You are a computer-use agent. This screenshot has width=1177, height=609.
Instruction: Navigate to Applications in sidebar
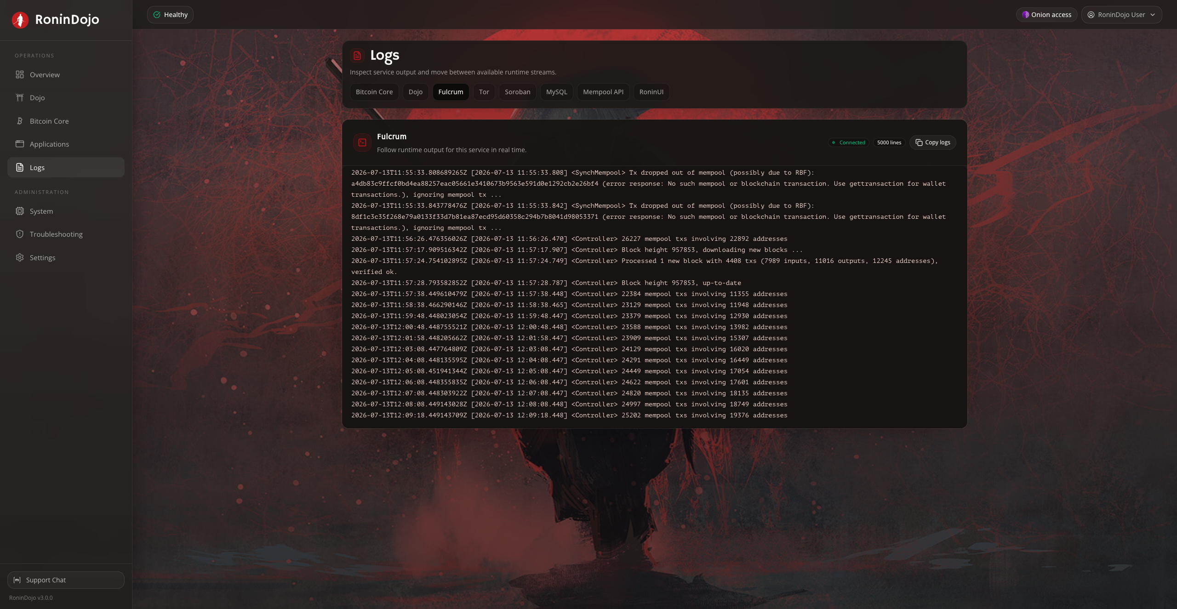click(x=66, y=144)
